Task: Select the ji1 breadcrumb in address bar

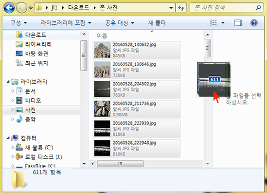Action: tap(54, 8)
